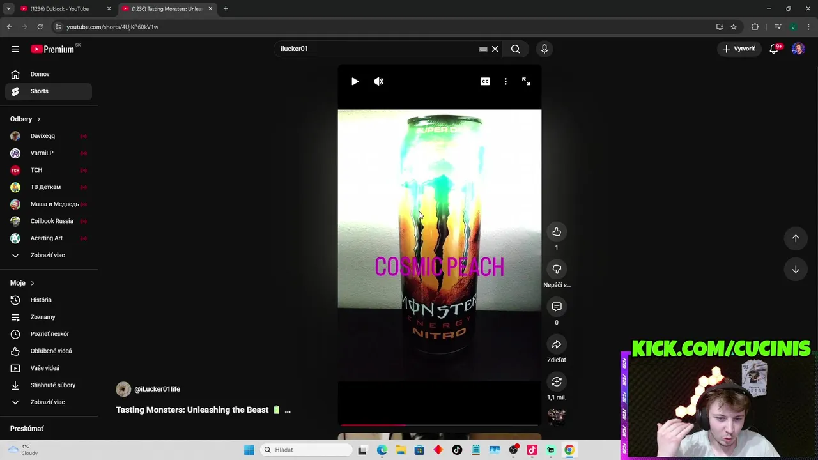Submit search with magnifier button
Image resolution: width=818 pixels, height=460 pixels.
(x=515, y=49)
